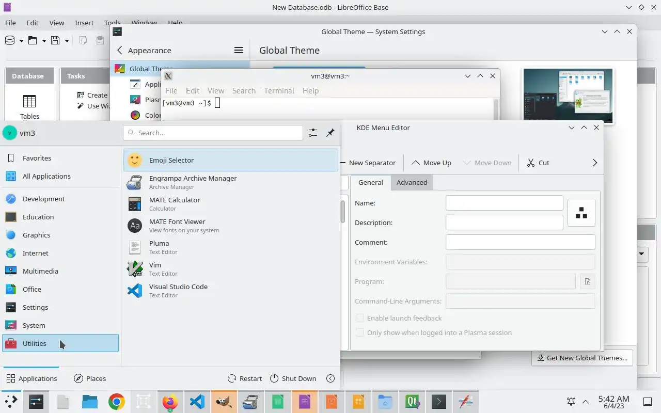Switch to the Advanced tab in Menu Editor

[412, 182]
